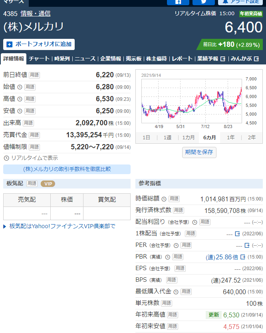This screenshot has width=266, height=333.
Task: Set chart period to 1日
Action: point(146,138)
